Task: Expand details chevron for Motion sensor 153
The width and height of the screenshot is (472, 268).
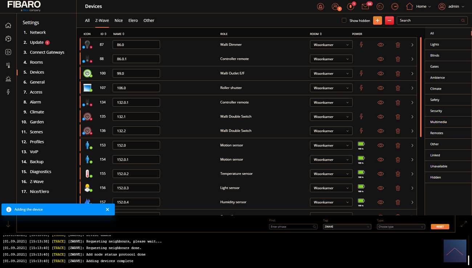Action: [412, 145]
